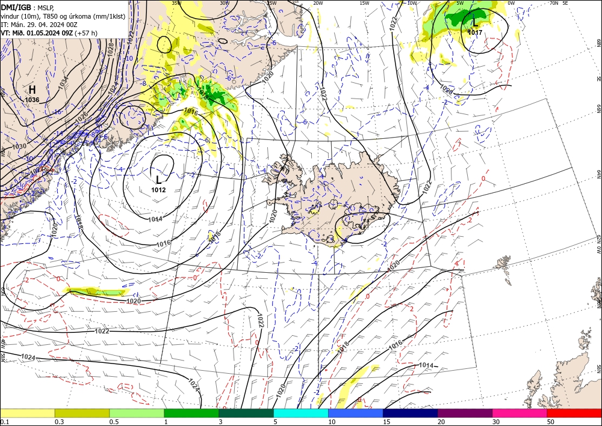Click the "DMI/IGB : MSLP," title text
The height and width of the screenshot is (426, 602).
tap(28, 7)
